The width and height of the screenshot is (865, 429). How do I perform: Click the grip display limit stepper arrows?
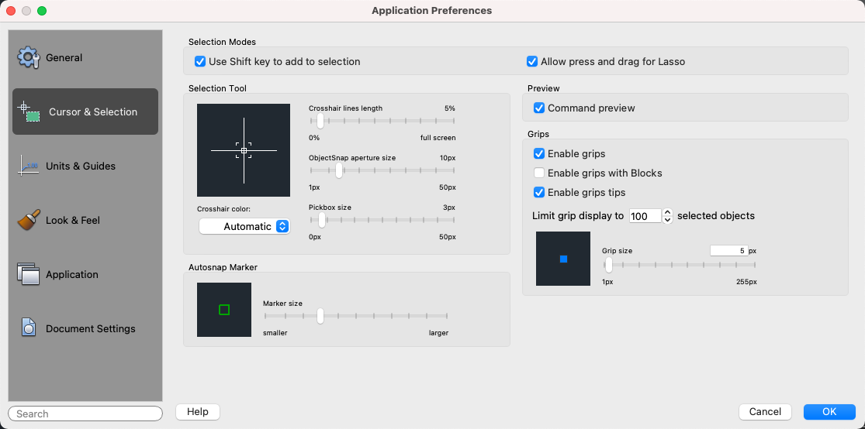pos(668,216)
